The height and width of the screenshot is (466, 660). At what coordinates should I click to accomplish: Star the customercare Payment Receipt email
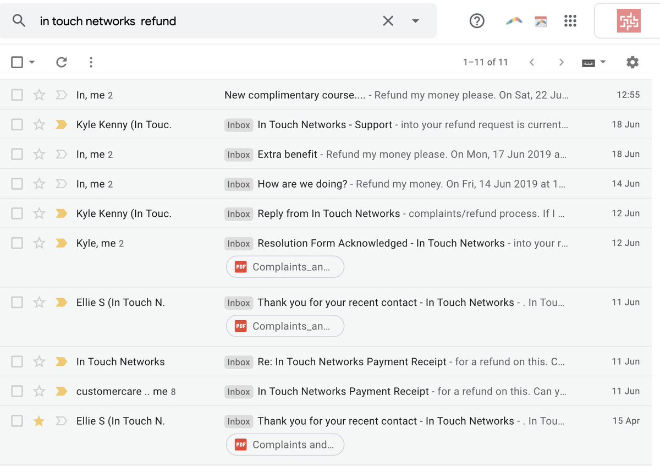click(39, 392)
